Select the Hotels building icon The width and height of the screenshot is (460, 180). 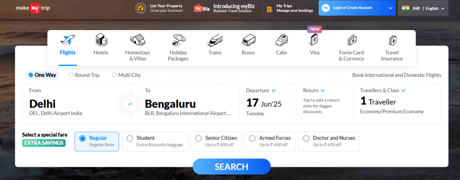(101, 40)
